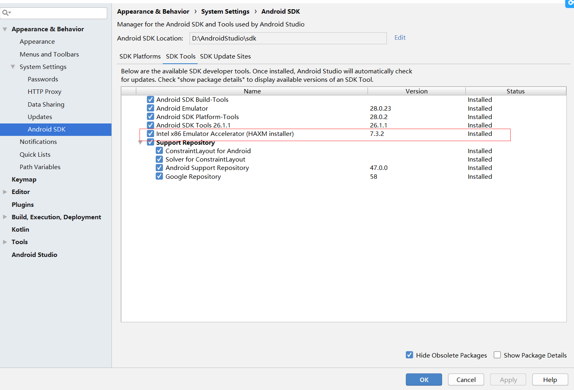Open Data Sharing settings
Viewport: 574px width, 390px height.
46,104
